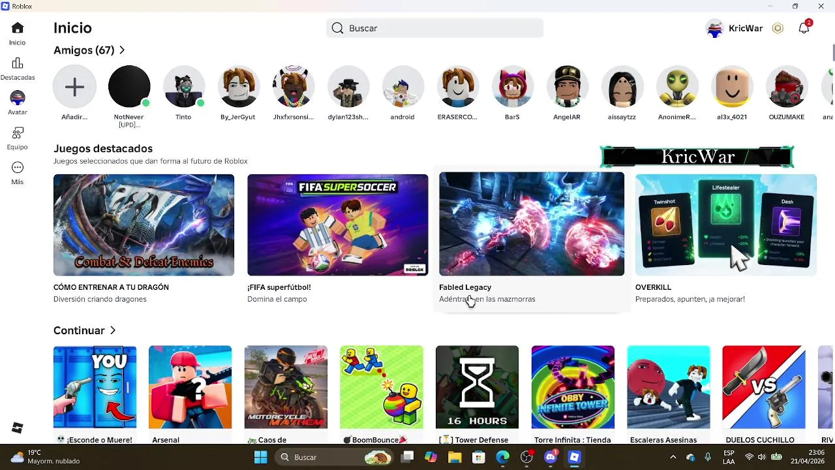Open the Amigos (67) heading link
The height and width of the screenshot is (470, 835).
pos(84,50)
